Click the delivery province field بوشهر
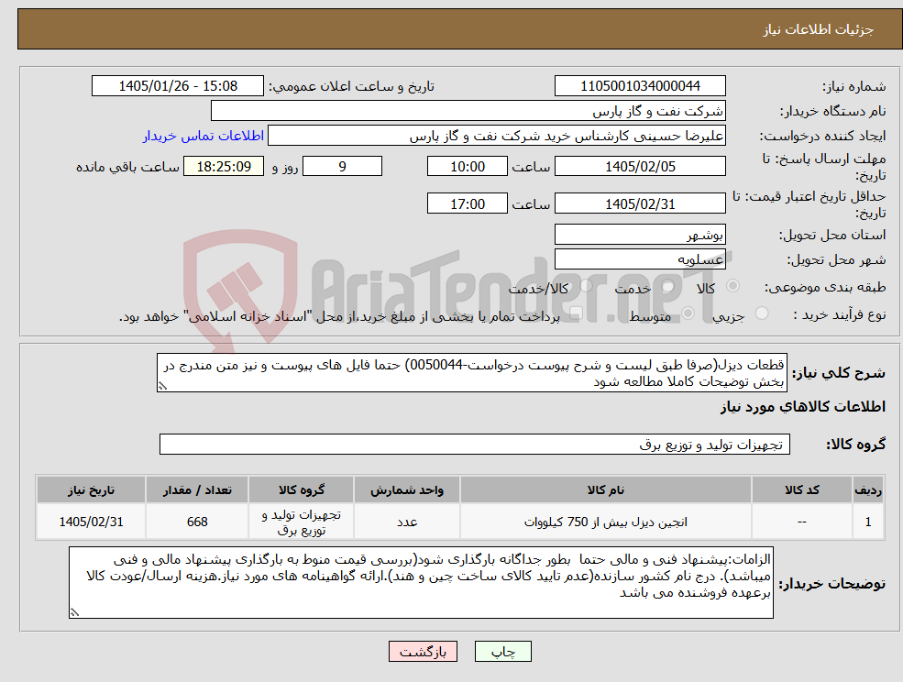The height and width of the screenshot is (682, 903). coord(640,235)
